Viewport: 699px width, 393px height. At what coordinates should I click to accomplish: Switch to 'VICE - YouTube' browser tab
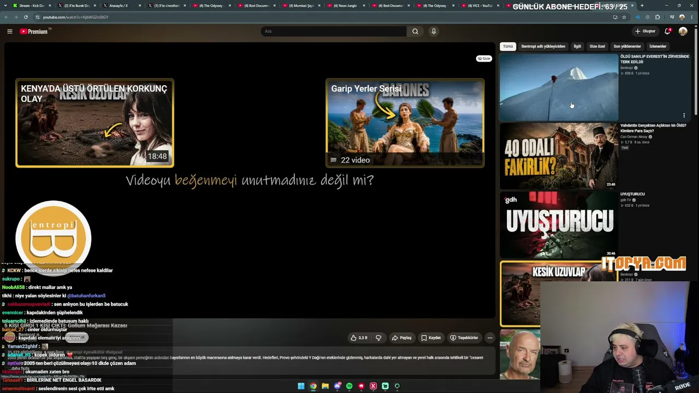click(x=481, y=5)
